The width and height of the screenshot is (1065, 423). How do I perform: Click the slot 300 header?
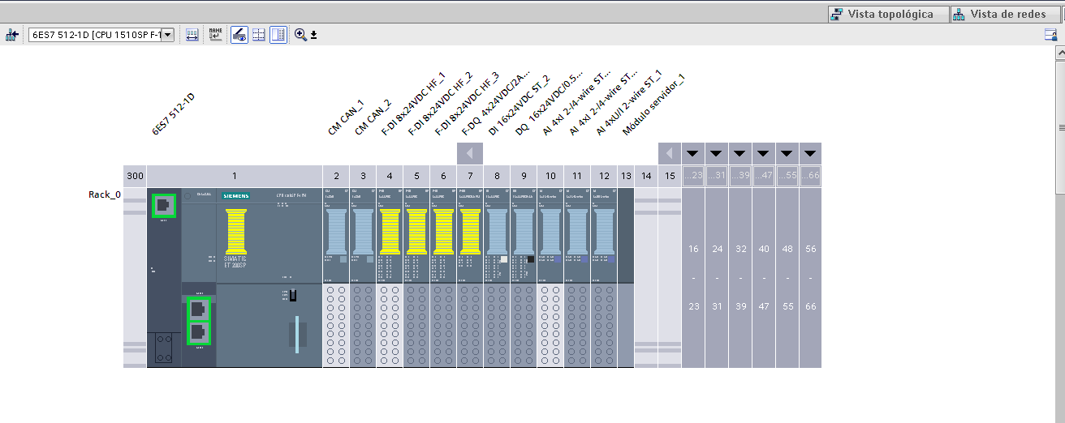point(135,176)
